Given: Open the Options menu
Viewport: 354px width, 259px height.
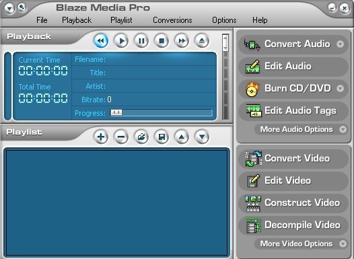Looking at the screenshot, I should tap(224, 20).
